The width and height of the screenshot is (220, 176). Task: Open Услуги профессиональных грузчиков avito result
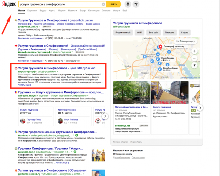coord(57,132)
